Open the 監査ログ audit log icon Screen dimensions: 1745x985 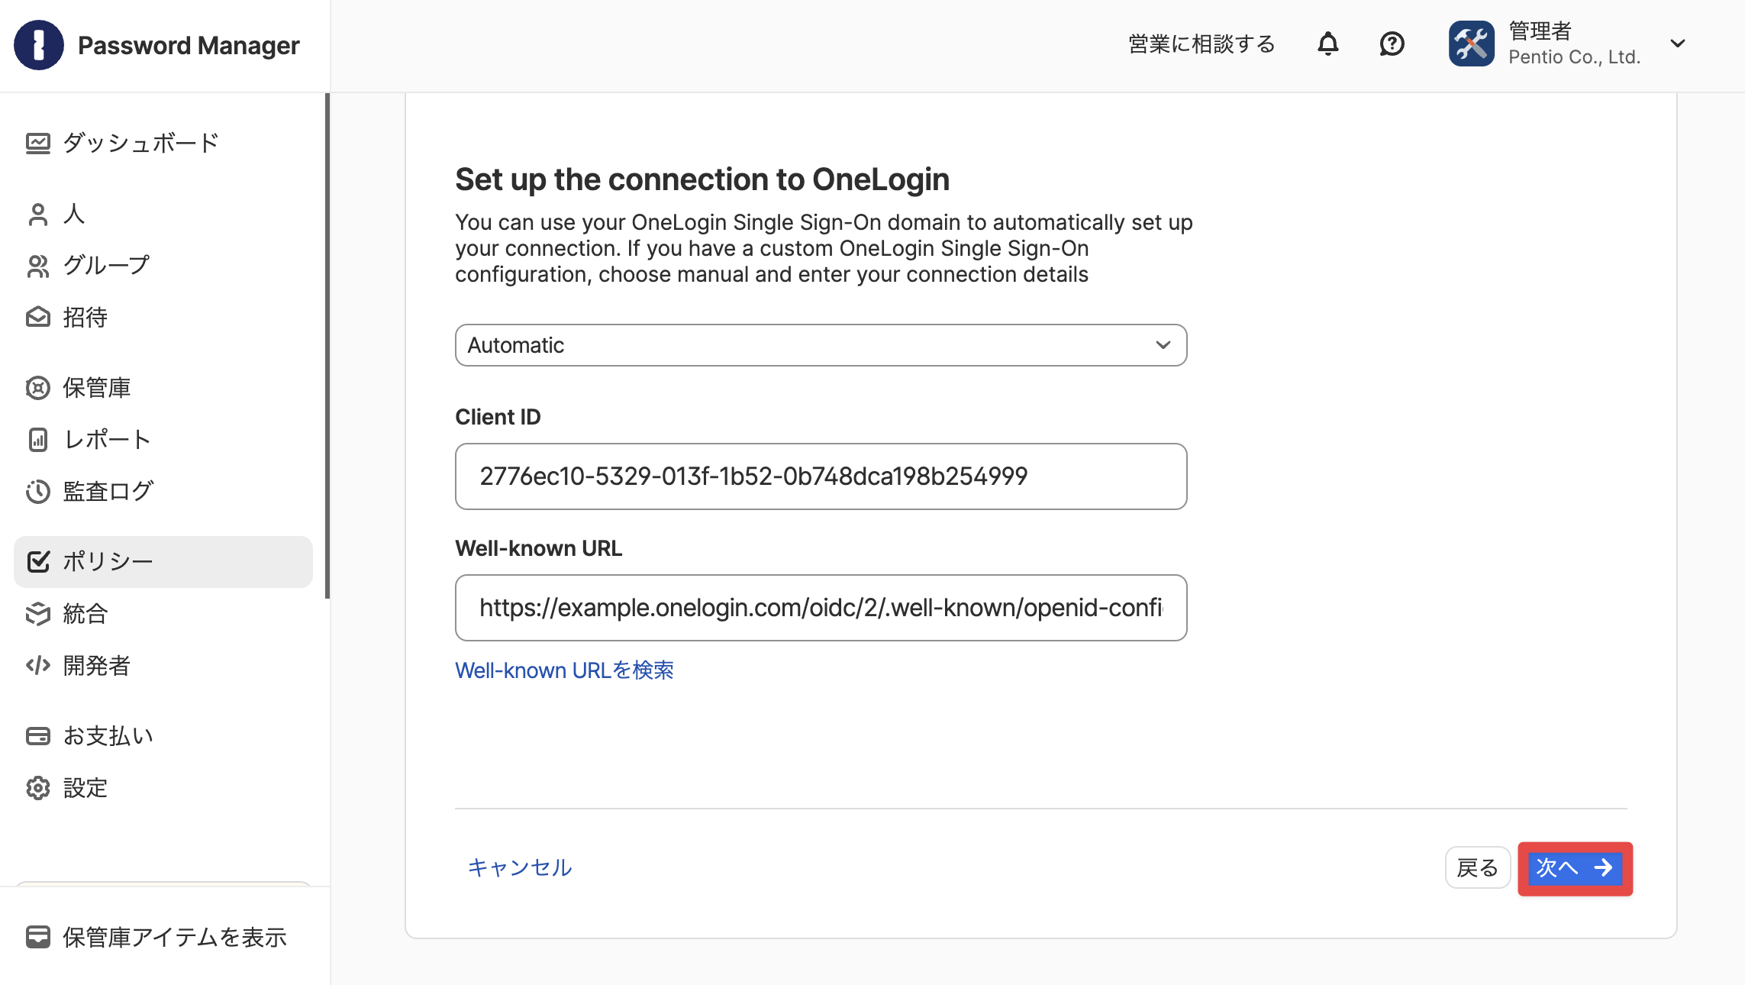[x=38, y=492]
